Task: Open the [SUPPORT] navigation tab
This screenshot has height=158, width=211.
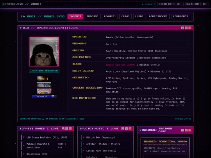Action: pos(181,16)
